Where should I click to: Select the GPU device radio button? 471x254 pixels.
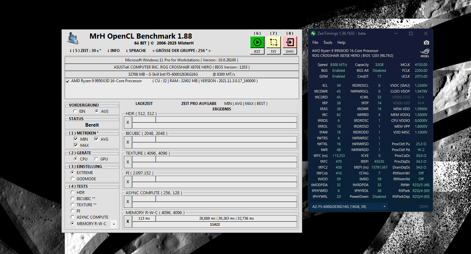tap(96, 159)
